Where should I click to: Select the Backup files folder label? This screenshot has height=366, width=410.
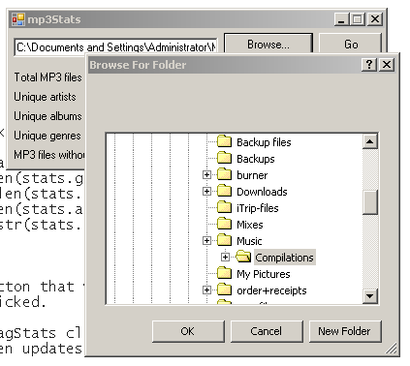click(x=264, y=142)
